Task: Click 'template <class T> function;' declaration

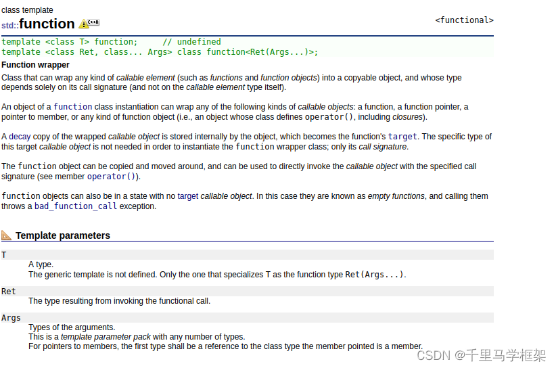Action: click(x=69, y=42)
